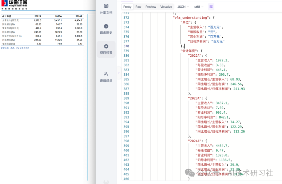Click the 邀请成员 add-person icon

(x=106, y=74)
